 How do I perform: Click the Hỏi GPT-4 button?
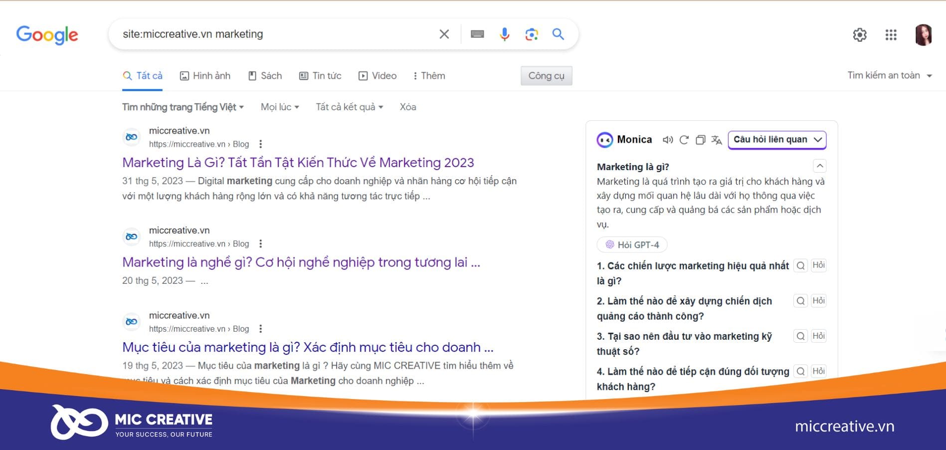tap(632, 244)
